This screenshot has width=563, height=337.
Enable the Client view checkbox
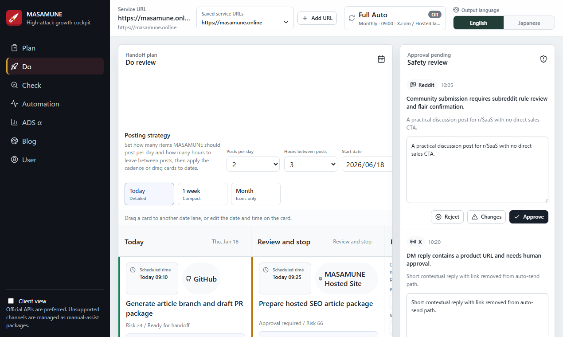[11, 301]
